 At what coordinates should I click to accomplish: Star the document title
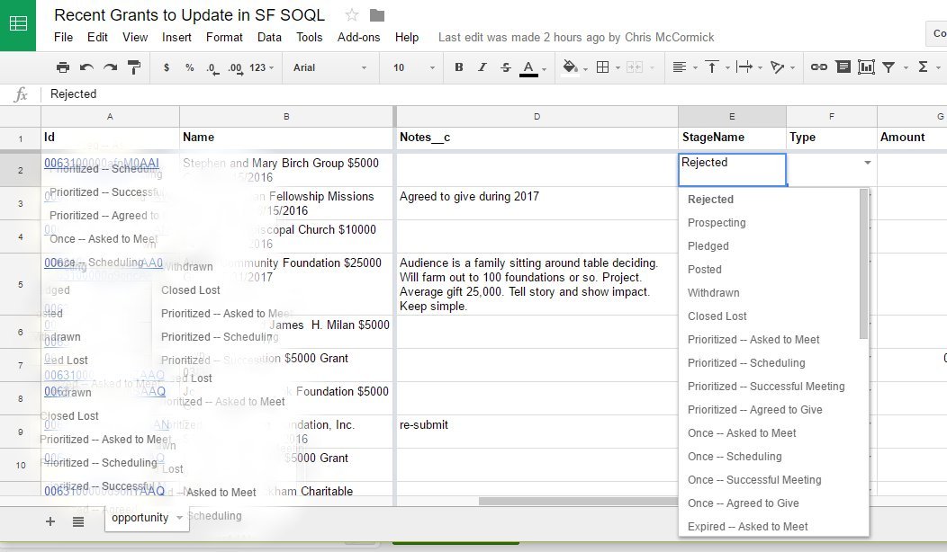351,15
